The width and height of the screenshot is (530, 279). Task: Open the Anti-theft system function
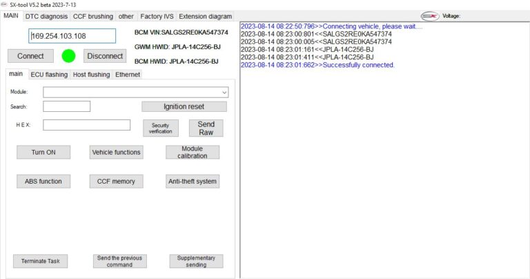pos(193,182)
